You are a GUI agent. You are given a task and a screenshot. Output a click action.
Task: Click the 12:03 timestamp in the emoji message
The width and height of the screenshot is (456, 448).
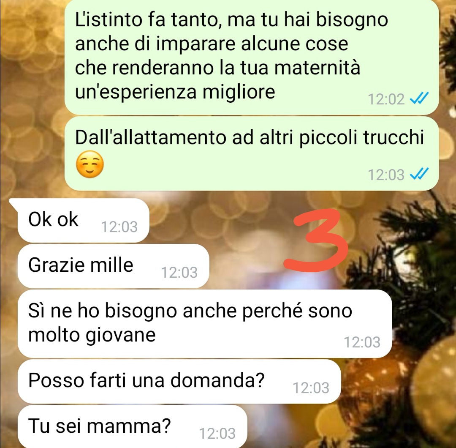pyautogui.click(x=386, y=175)
